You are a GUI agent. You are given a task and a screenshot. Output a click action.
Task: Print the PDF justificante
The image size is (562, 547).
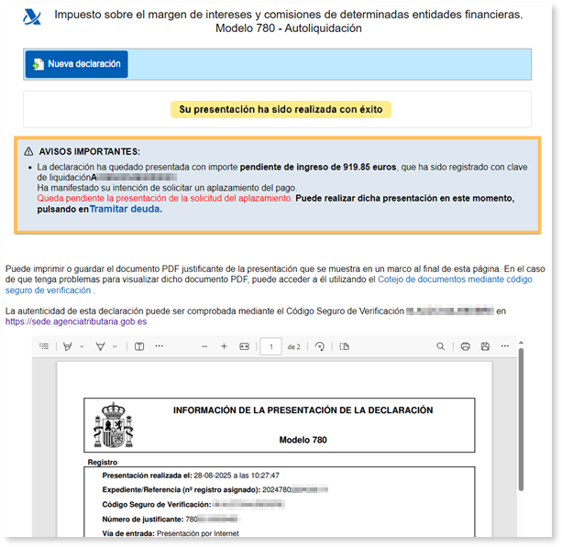pyautogui.click(x=466, y=346)
